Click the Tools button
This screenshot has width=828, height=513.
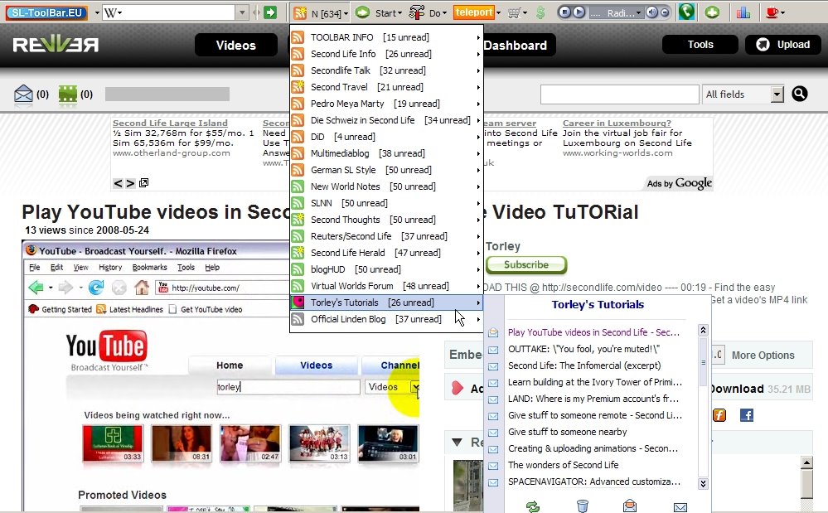click(700, 45)
